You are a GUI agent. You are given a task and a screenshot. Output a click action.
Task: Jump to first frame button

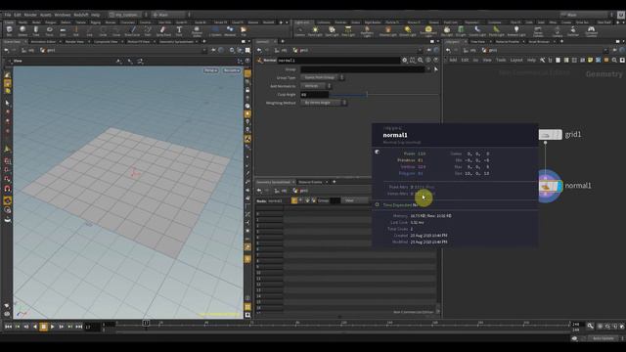tap(8, 327)
